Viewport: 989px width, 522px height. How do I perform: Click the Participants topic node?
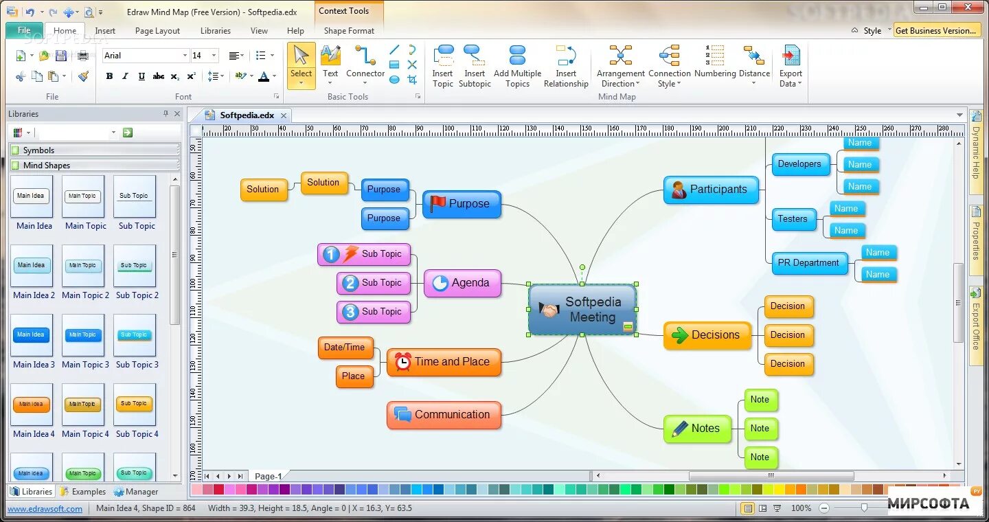click(x=711, y=190)
